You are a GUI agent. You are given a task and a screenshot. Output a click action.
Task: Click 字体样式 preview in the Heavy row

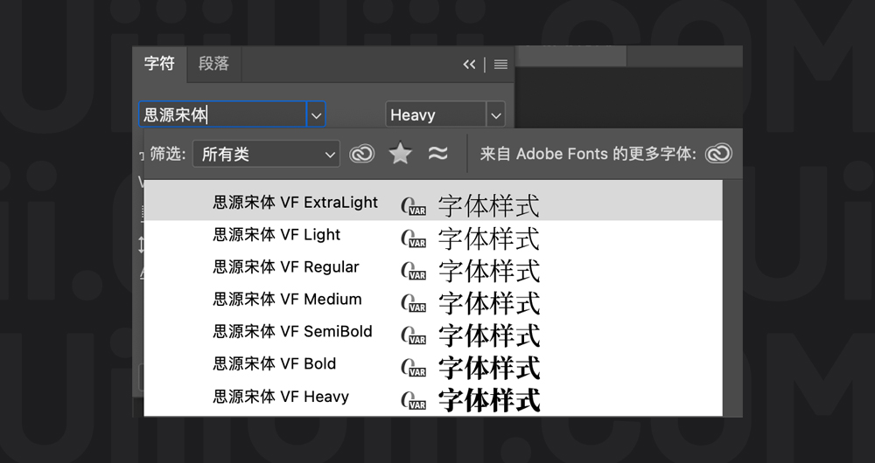tap(489, 400)
